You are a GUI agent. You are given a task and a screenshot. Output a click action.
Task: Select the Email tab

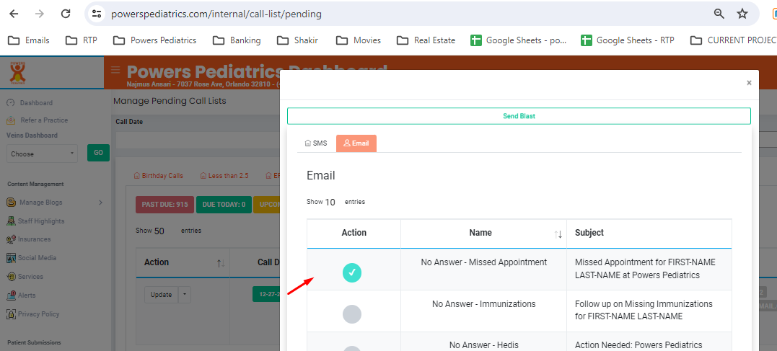[356, 143]
